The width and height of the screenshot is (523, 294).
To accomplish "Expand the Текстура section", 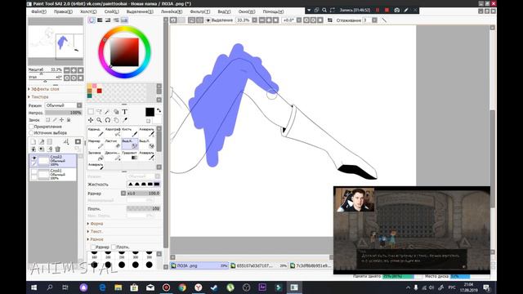I will tap(40, 97).
